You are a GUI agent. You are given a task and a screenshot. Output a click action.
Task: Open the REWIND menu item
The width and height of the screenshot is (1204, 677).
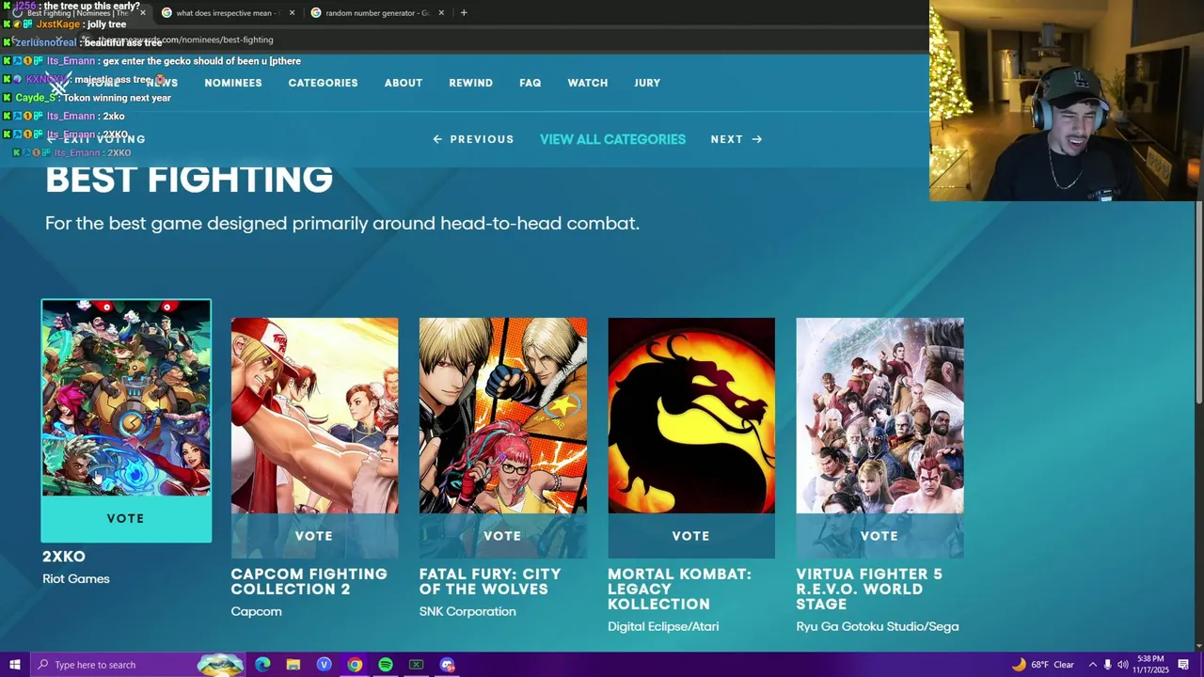[x=470, y=83]
